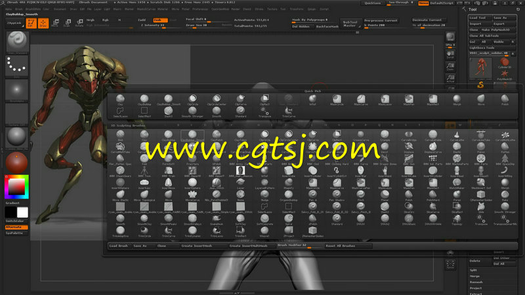
Task: Toggle BackfaceMask option
Action: [x=327, y=26]
